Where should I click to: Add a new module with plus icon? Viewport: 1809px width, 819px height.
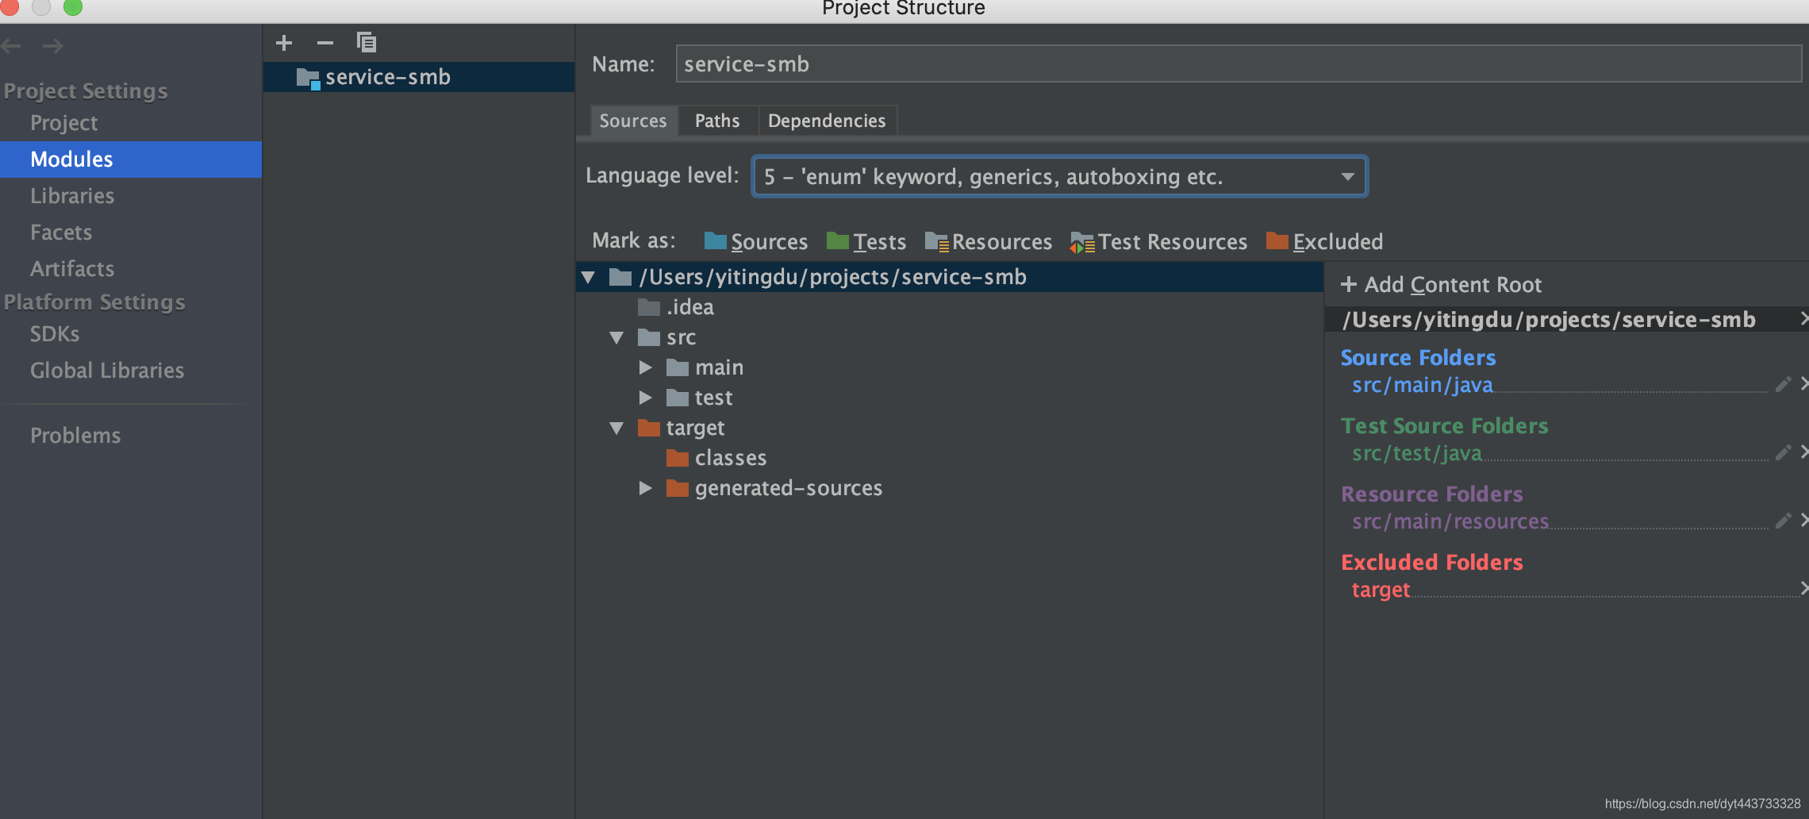point(283,42)
